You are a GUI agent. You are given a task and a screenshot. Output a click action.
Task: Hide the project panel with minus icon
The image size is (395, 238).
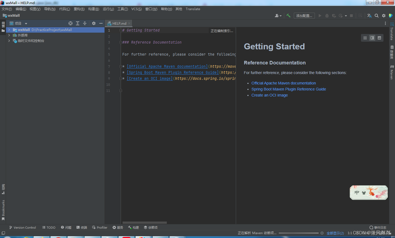[101, 23]
